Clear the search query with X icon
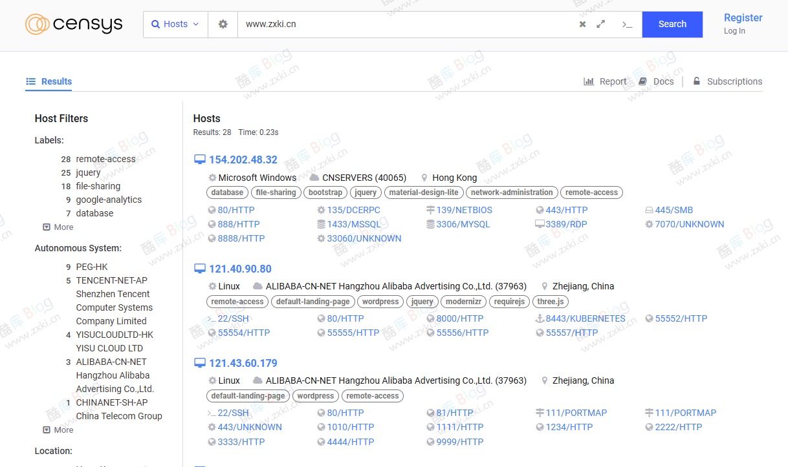This screenshot has width=788, height=467. coord(582,25)
